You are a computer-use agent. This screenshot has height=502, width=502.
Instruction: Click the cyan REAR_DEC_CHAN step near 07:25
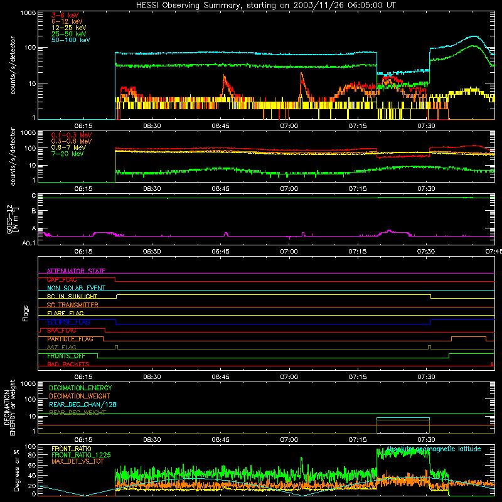point(403,418)
